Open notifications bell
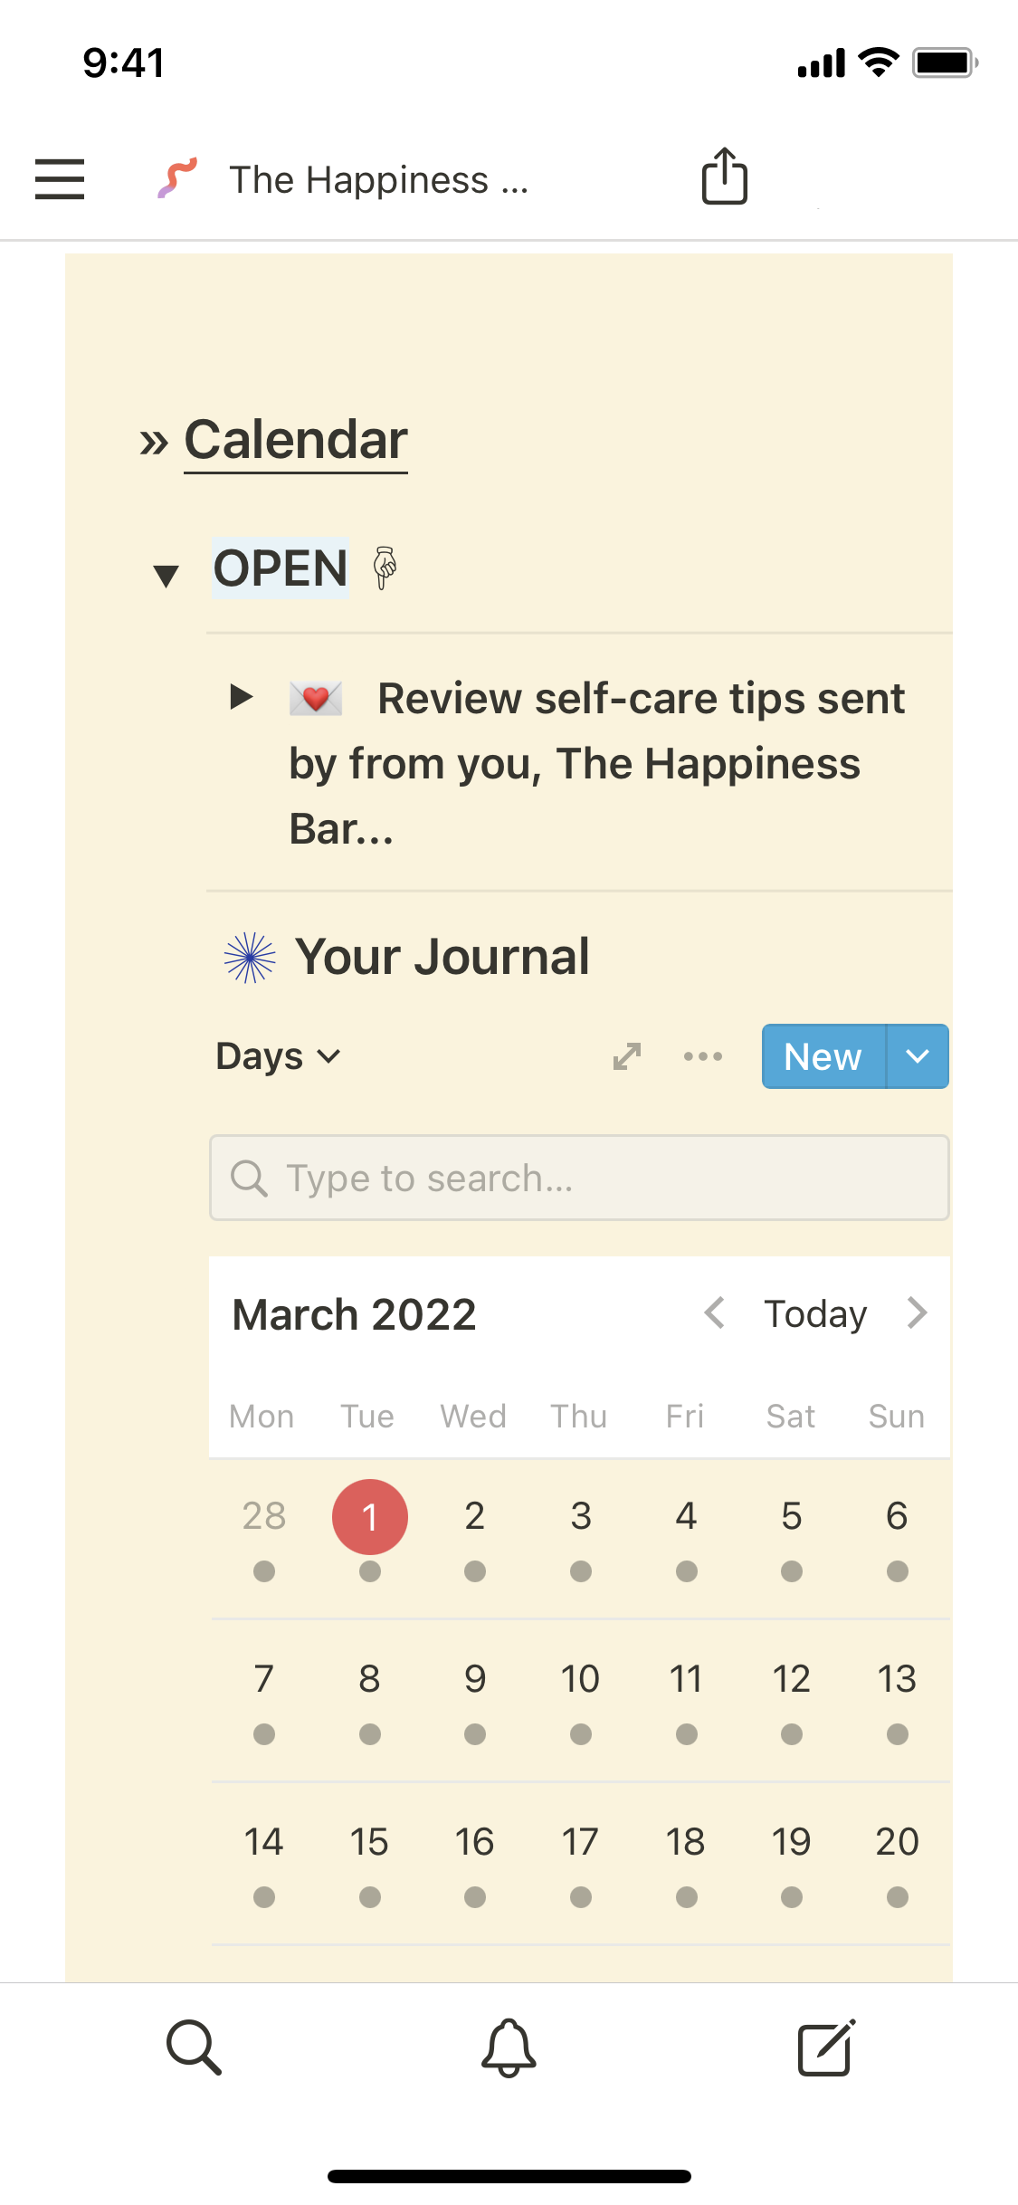The width and height of the screenshot is (1018, 2205). [x=509, y=2047]
